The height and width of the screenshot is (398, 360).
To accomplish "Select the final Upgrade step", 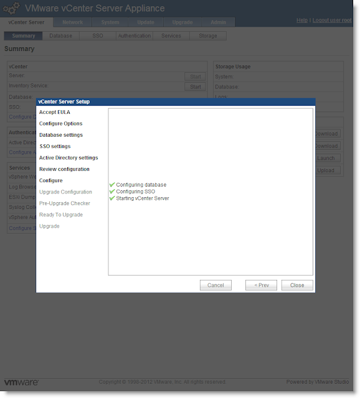I will pos(49,226).
